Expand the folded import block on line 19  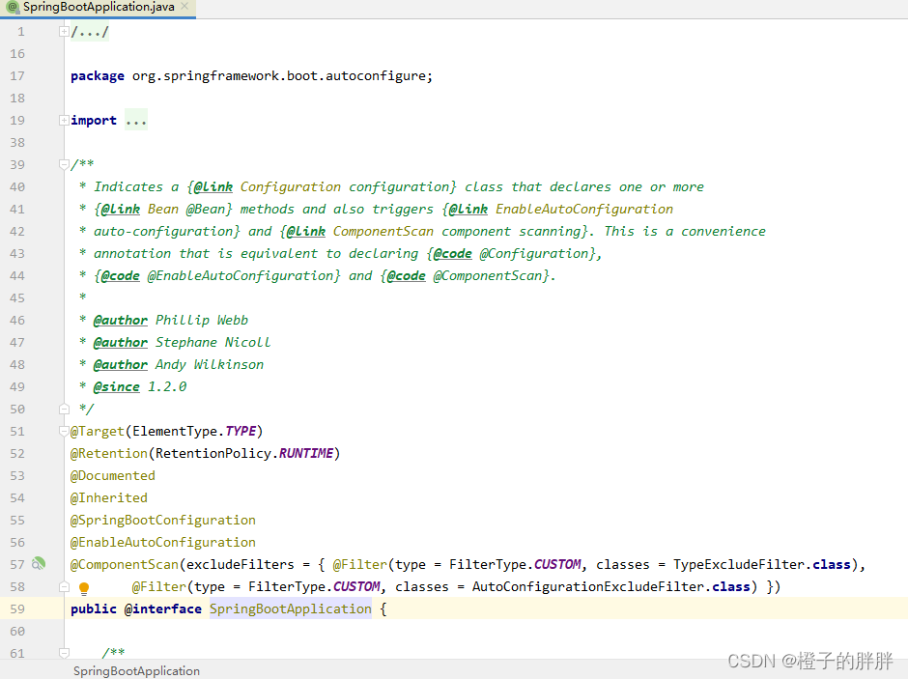65,121
